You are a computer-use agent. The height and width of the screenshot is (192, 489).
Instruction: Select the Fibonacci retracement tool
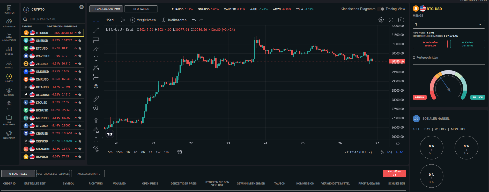pos(96,40)
